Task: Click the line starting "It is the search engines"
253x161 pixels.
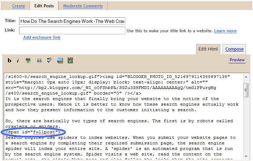Action: coord(112,99)
